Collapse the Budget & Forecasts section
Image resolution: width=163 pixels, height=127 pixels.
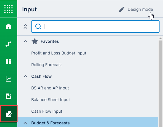[25, 123]
